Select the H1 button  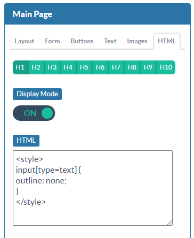pyautogui.click(x=21, y=67)
